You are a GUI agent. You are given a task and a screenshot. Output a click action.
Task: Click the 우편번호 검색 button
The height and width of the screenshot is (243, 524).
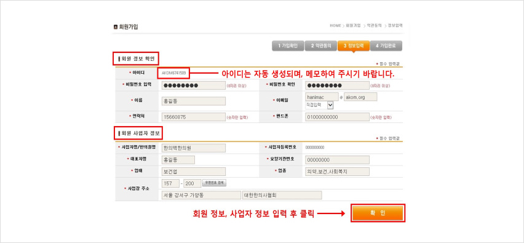(x=215, y=183)
